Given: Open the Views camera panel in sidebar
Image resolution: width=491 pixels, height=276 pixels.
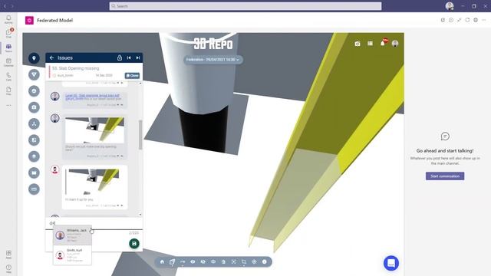Looking at the screenshot, I should pyautogui.click(x=34, y=107).
